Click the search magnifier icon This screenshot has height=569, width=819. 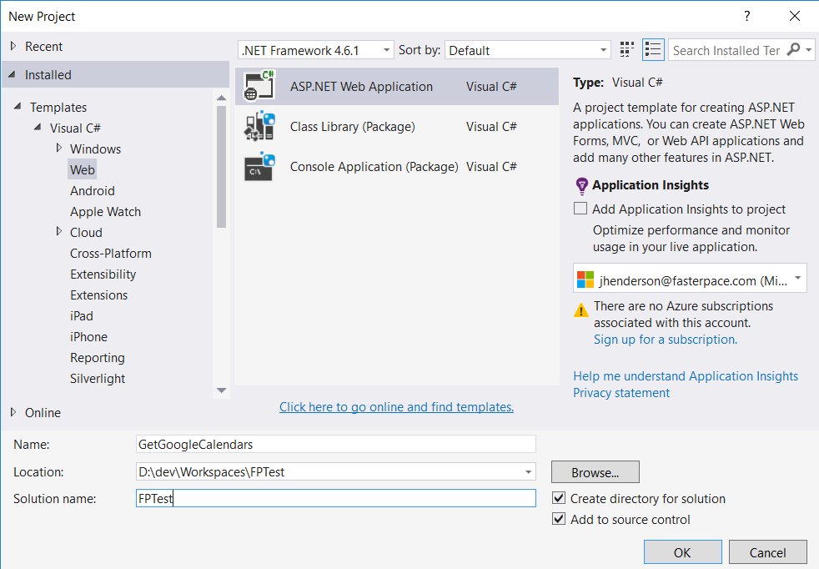[x=793, y=49]
